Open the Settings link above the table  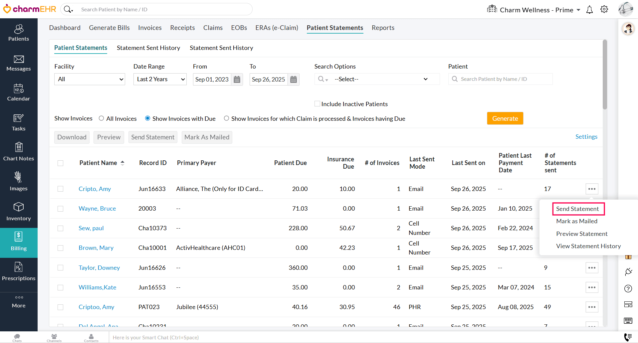tap(586, 137)
